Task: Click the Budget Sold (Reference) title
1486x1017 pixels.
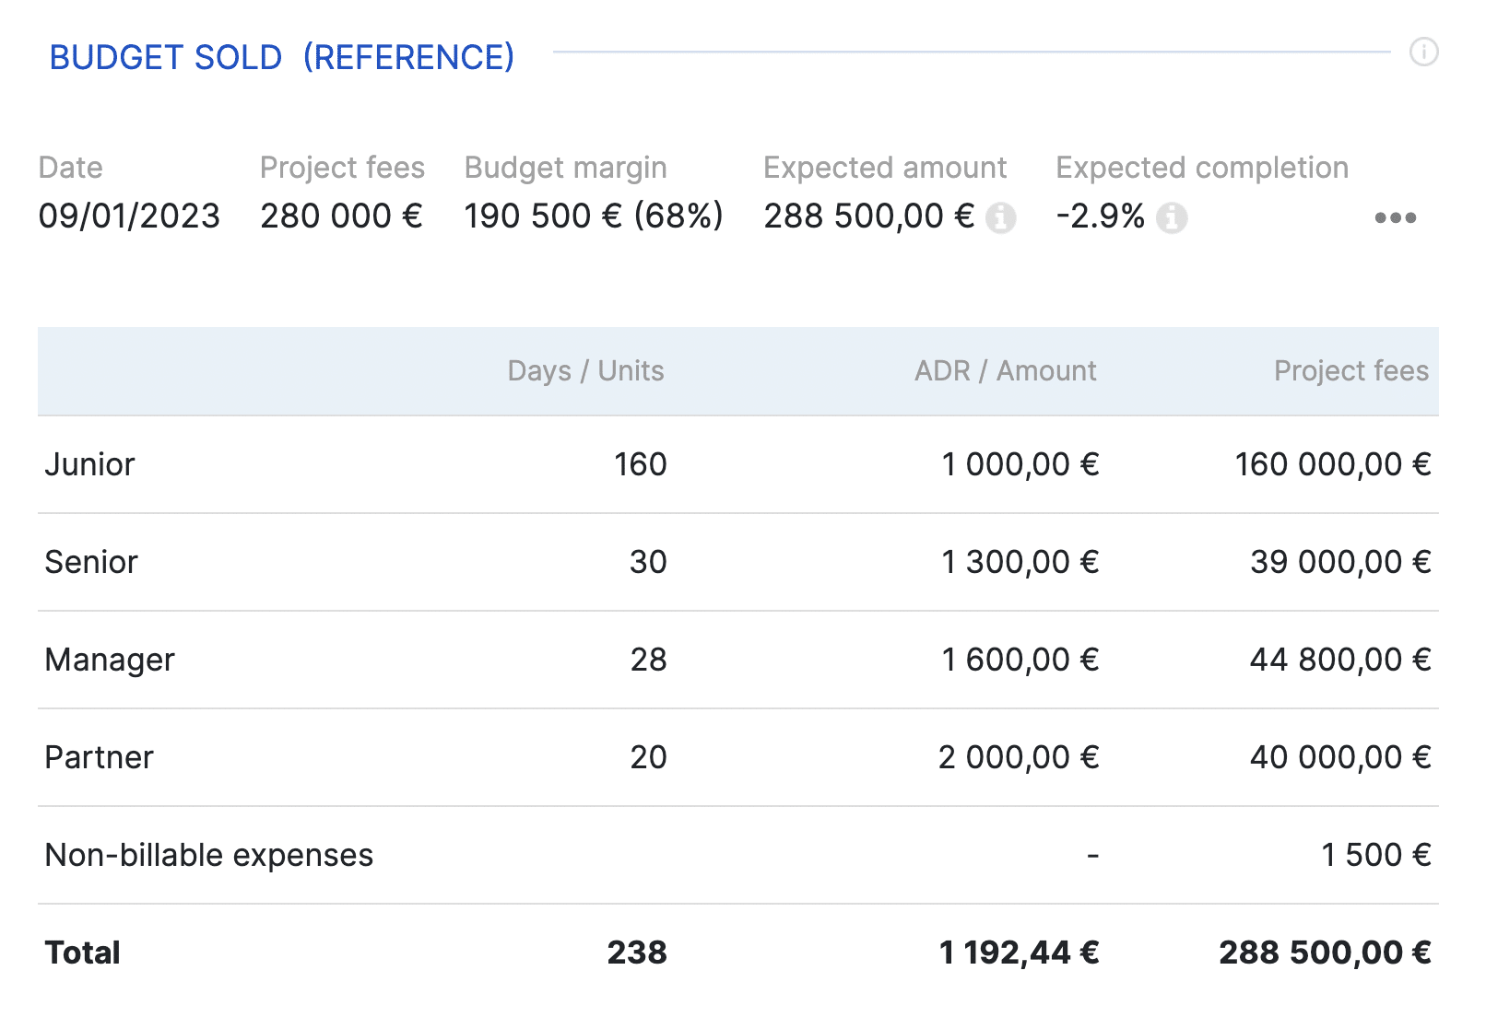Action: (281, 57)
